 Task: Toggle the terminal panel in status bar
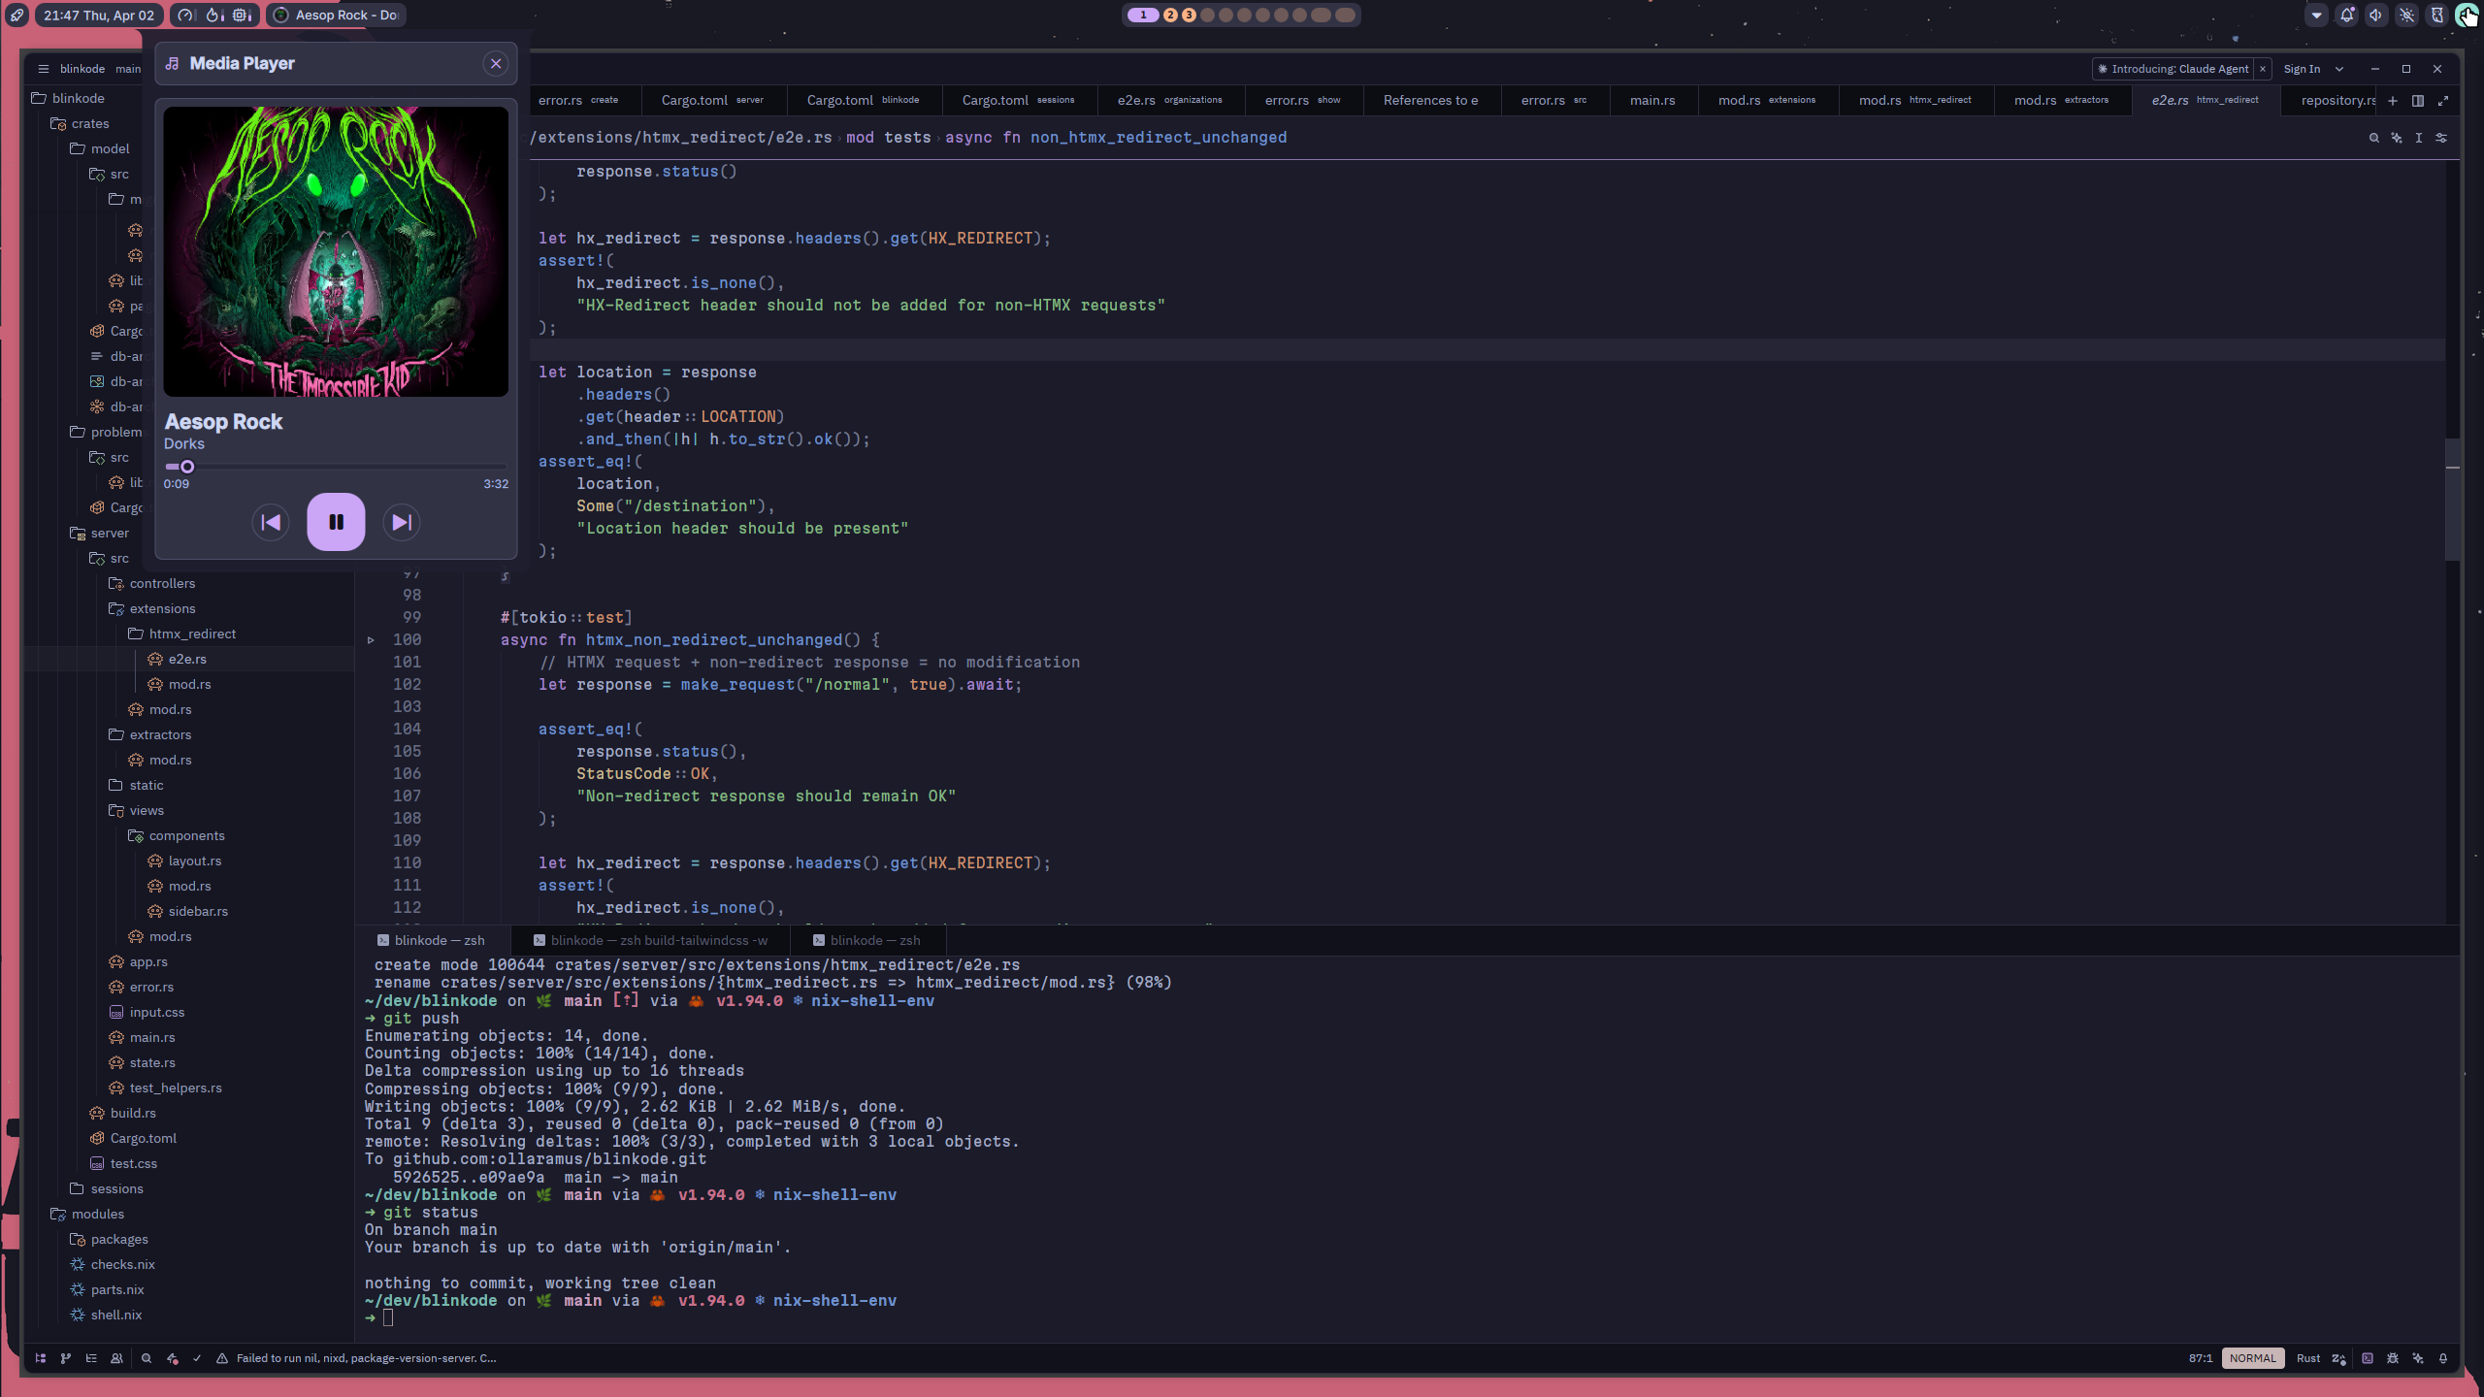pos(2368,1358)
